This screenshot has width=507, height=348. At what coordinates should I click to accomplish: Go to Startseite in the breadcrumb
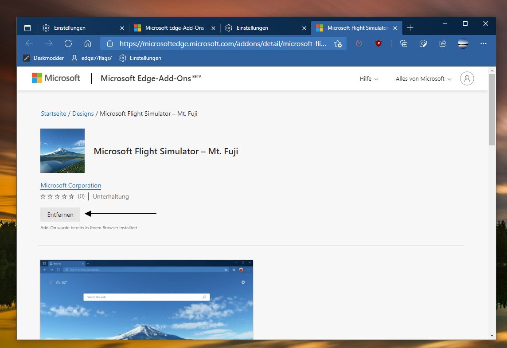[53, 113]
